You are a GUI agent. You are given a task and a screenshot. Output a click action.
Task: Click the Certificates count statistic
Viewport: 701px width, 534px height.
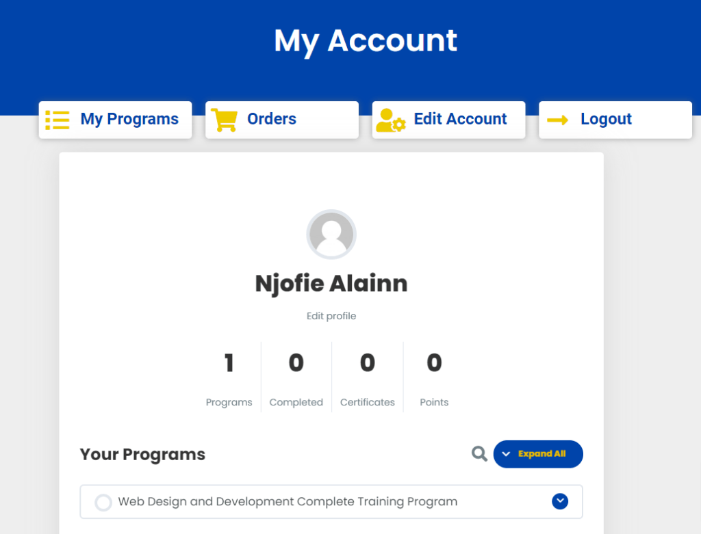[x=368, y=363]
